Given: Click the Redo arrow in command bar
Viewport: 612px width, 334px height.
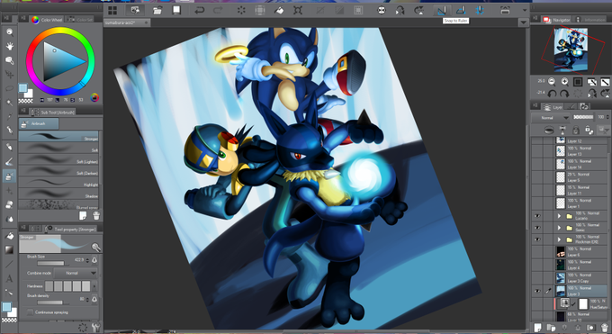Looking at the screenshot, I should 219,11.
